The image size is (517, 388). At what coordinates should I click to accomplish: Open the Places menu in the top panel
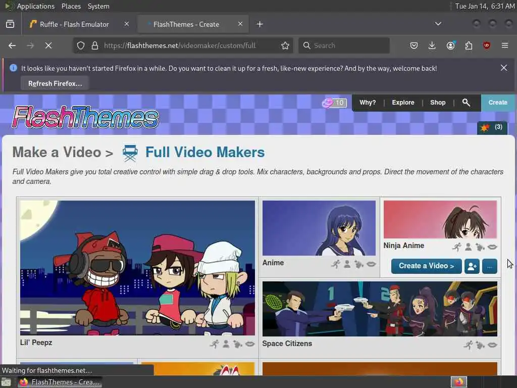pyautogui.click(x=71, y=6)
